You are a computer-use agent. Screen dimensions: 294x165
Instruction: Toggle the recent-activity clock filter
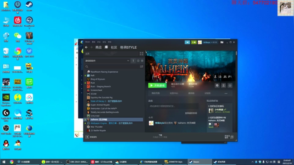click(x=138, y=61)
